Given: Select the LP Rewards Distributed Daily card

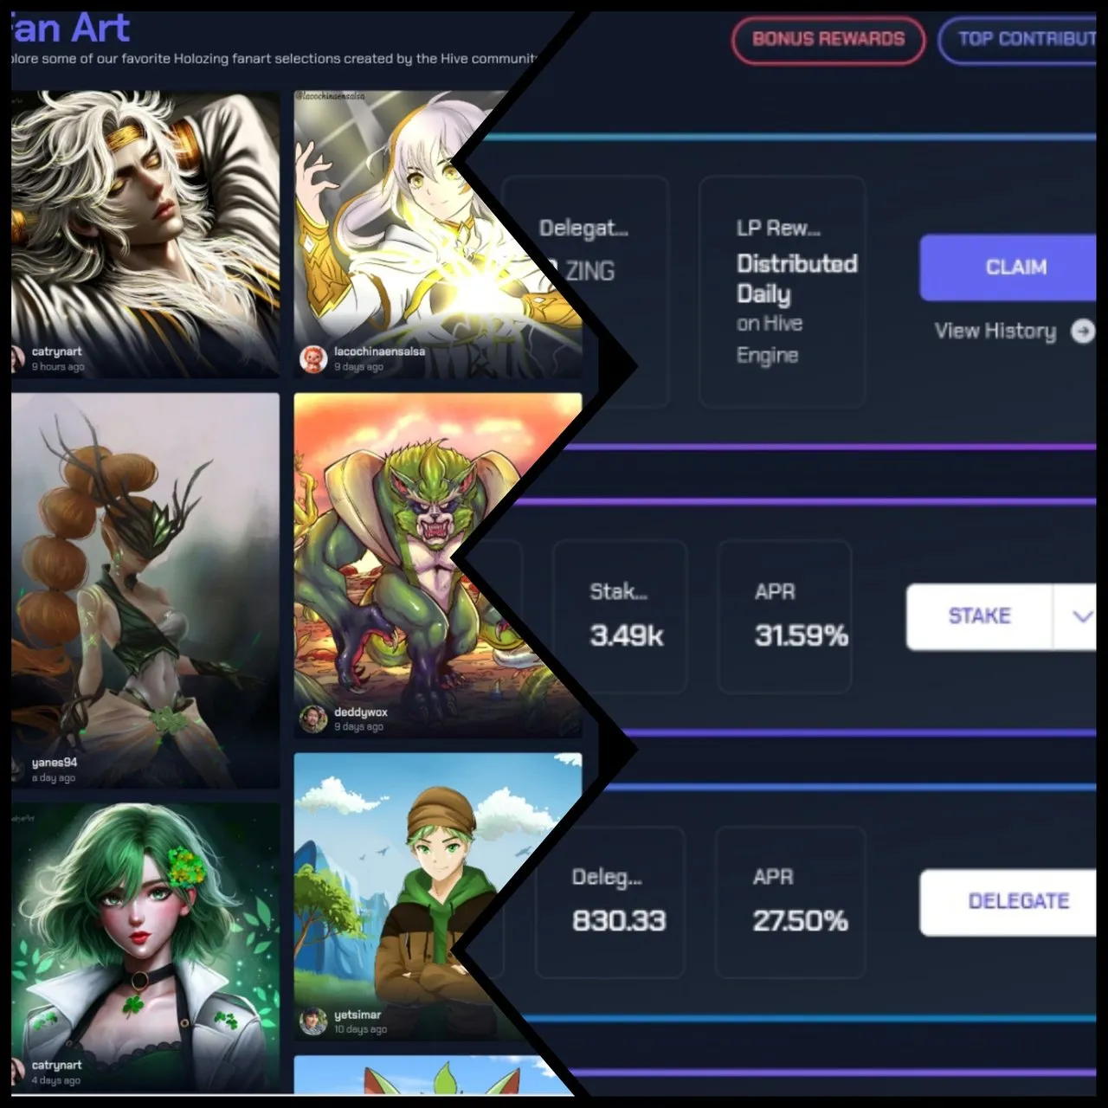Looking at the screenshot, I should (783, 292).
